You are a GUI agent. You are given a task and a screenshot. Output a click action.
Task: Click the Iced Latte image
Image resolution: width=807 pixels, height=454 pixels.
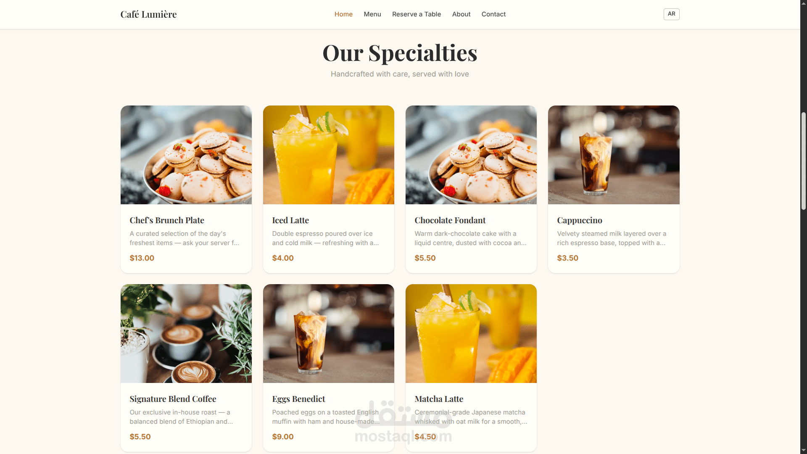pyautogui.click(x=329, y=155)
